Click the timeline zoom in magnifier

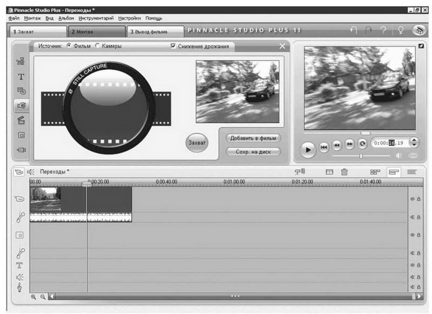33,297
